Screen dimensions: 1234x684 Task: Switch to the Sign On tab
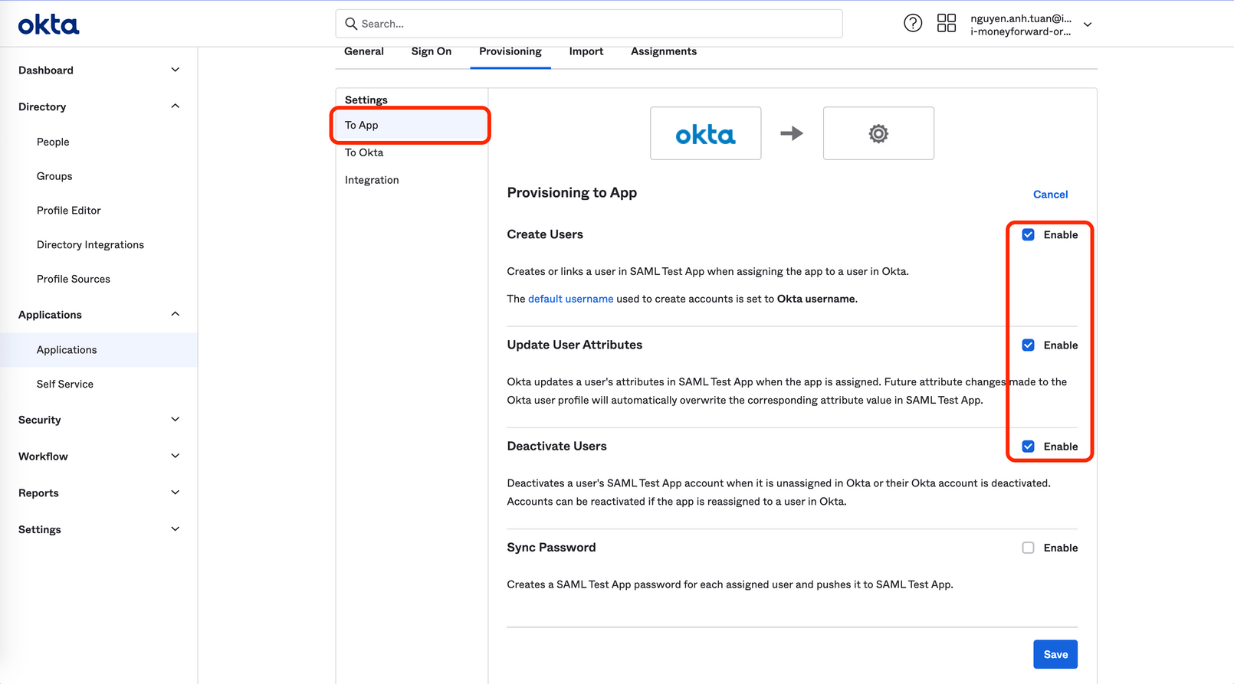(x=432, y=51)
